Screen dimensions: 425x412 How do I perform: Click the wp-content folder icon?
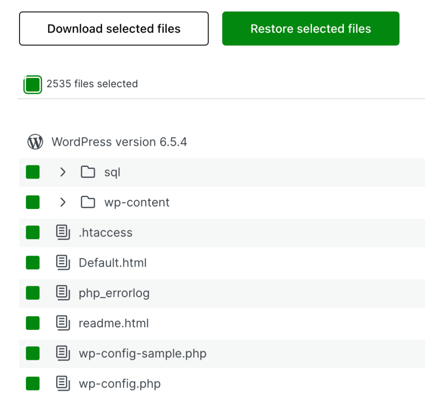pyautogui.click(x=88, y=202)
